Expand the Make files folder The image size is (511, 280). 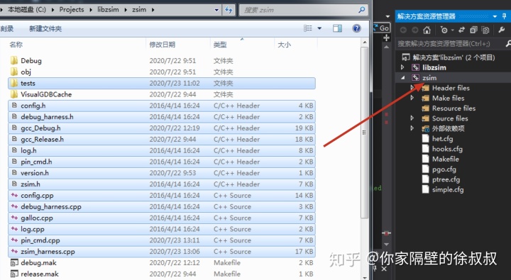[x=412, y=98]
